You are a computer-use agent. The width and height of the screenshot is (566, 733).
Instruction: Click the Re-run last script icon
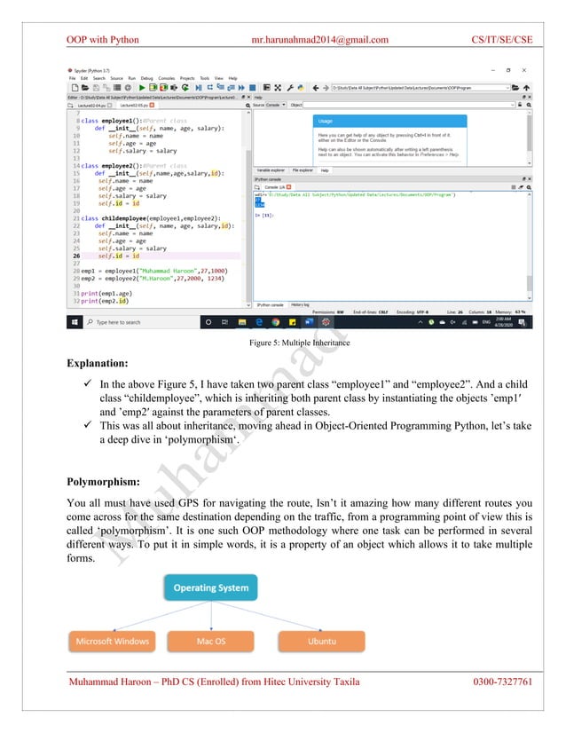pyautogui.click(x=185, y=88)
